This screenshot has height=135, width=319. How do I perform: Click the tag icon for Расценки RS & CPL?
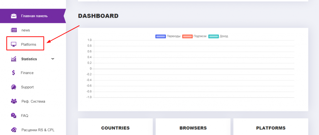click(x=14, y=130)
